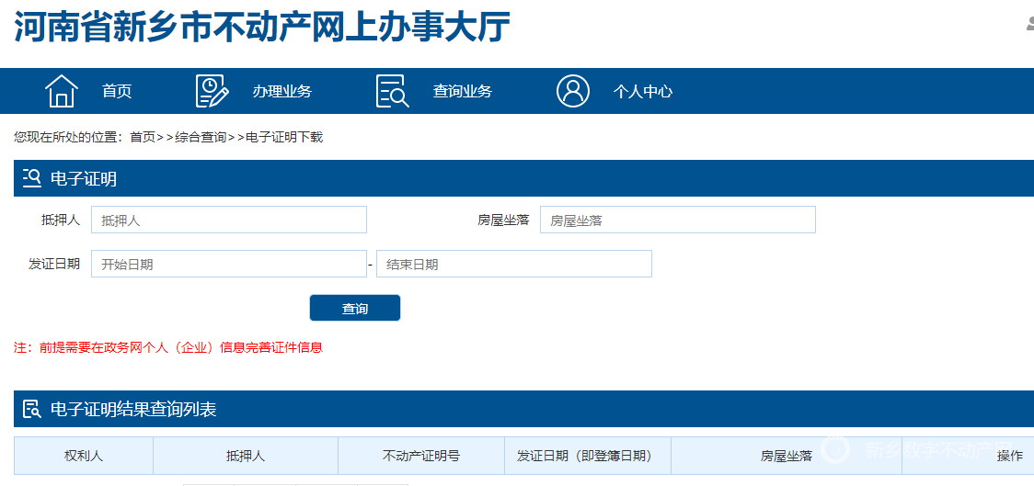Open the 结束日期 date field
1034x486 pixels.
pyautogui.click(x=513, y=265)
